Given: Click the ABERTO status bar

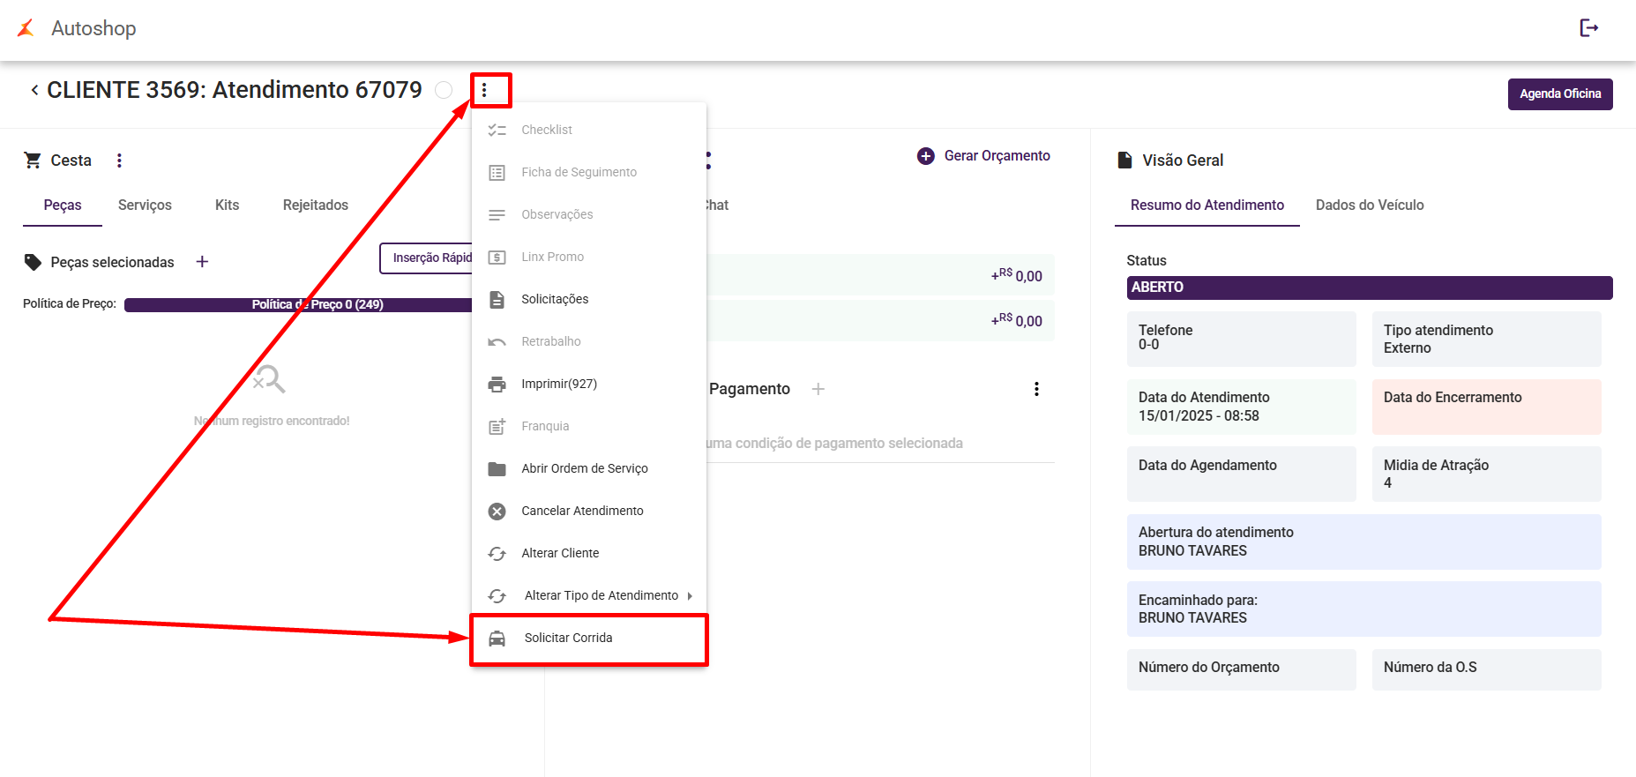Looking at the screenshot, I should pyautogui.click(x=1369, y=288).
